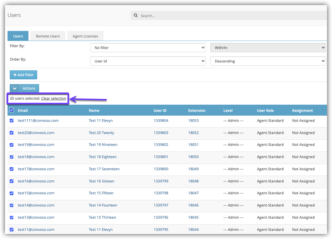Open Test 20 Twenty name link
The width and height of the screenshot is (332, 239).
coord(101,133)
